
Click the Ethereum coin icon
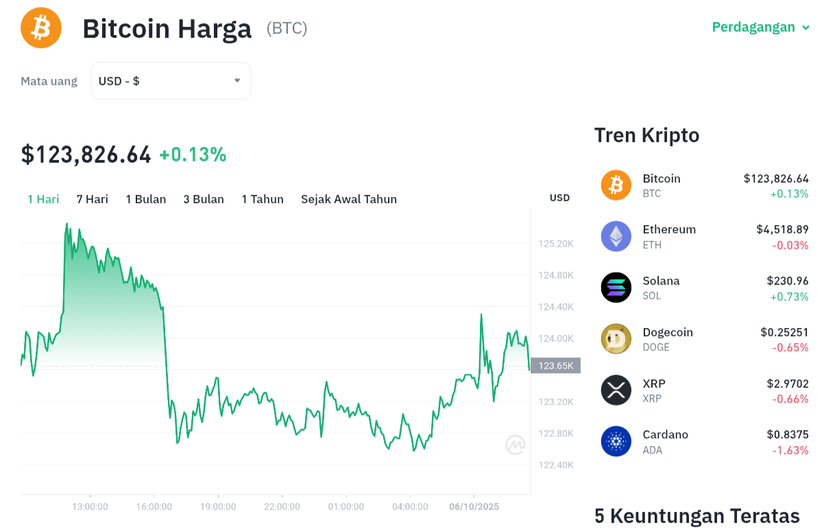tap(616, 237)
